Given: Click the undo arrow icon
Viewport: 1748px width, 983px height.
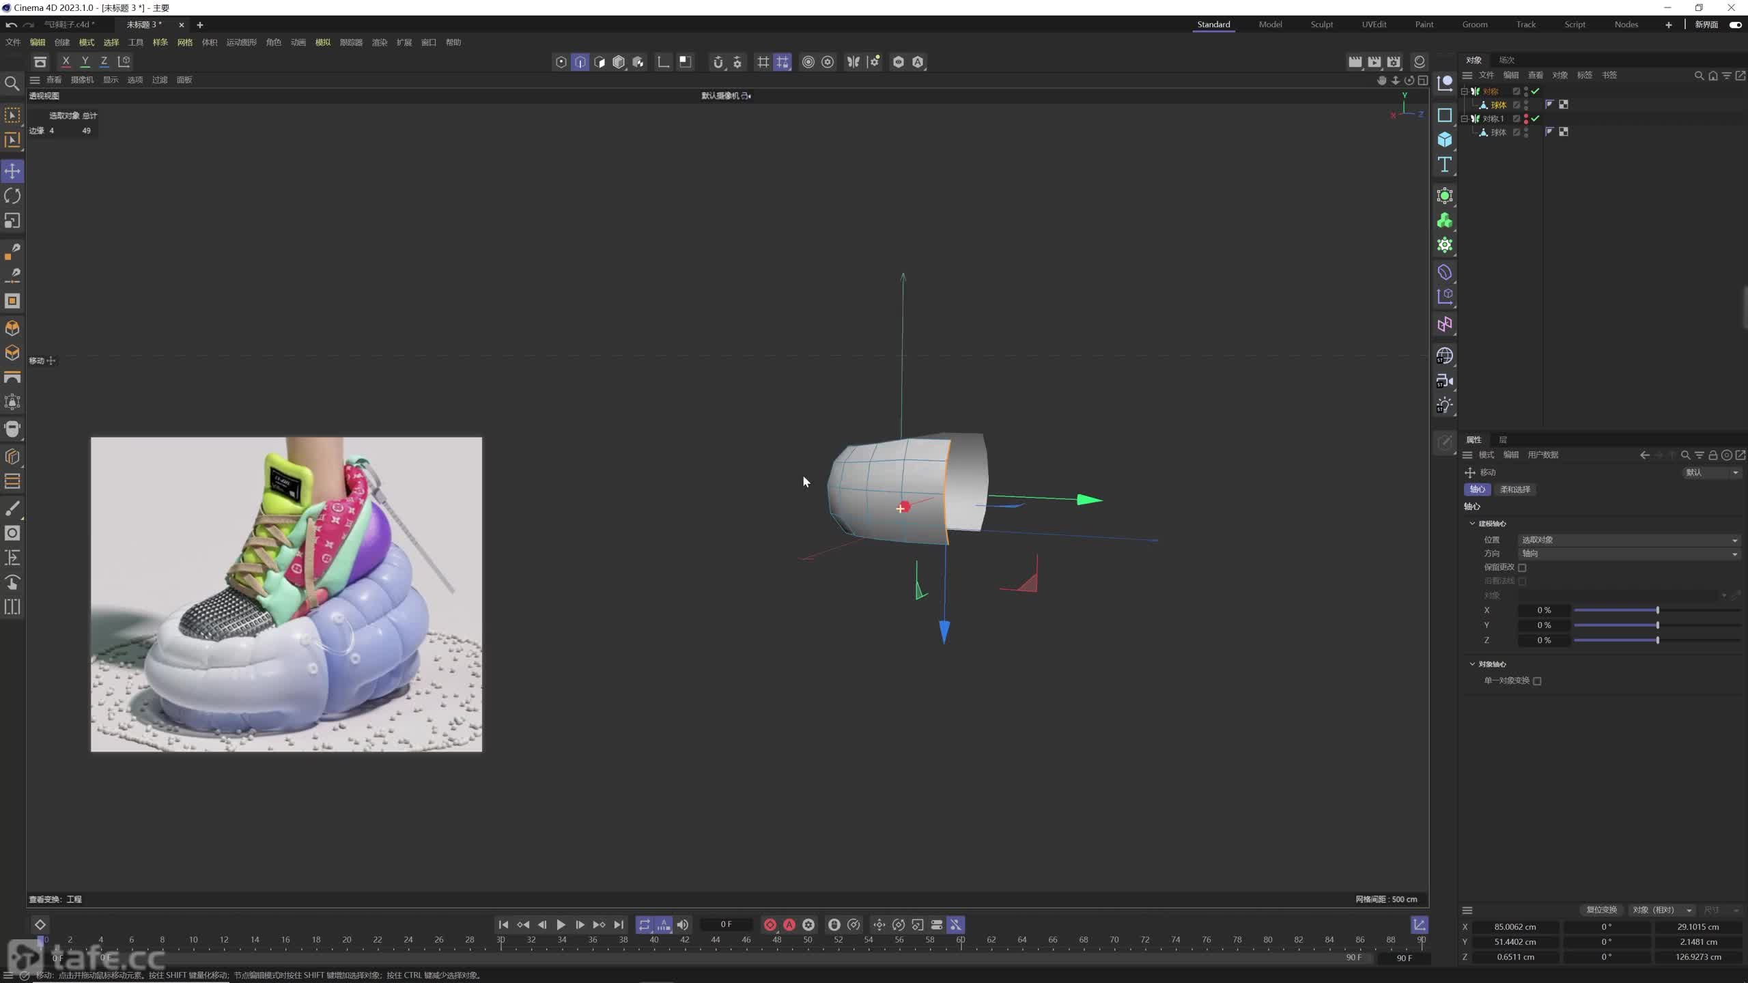Looking at the screenshot, I should 11,25.
